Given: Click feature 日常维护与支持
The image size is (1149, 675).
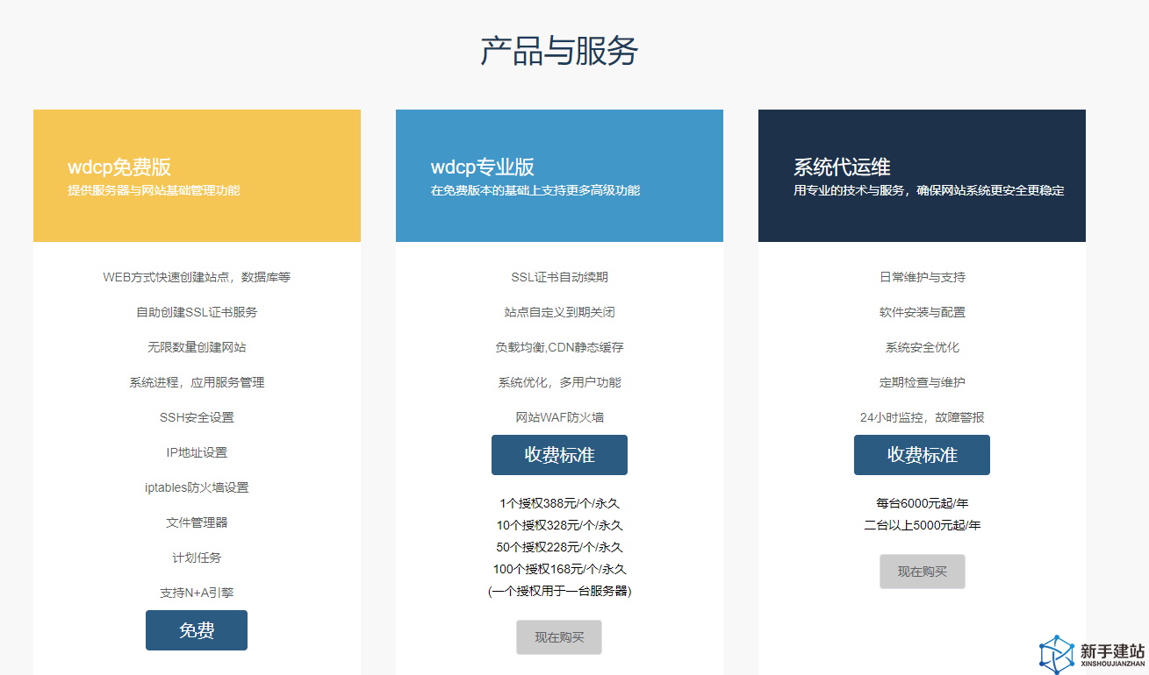Looking at the screenshot, I should (x=922, y=277).
